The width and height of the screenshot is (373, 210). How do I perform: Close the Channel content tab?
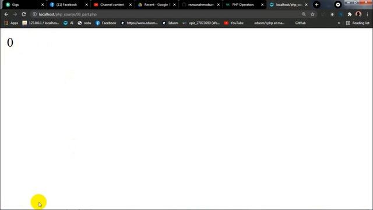tap(131, 5)
